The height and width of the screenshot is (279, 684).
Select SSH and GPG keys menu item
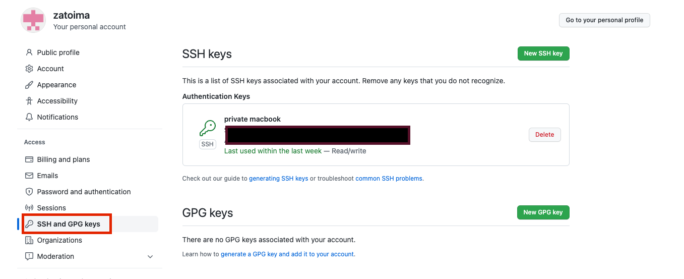point(69,224)
